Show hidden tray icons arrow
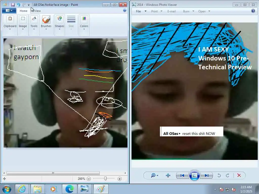Image resolution: width=259 pixels, height=194 pixels. click(215, 189)
